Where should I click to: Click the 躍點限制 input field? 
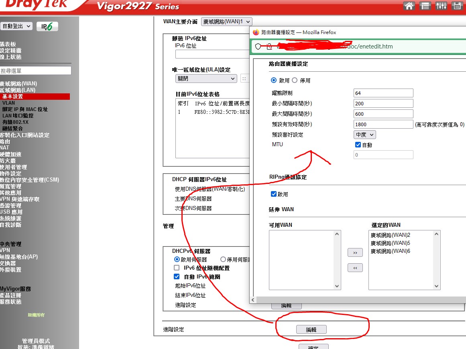coord(383,93)
